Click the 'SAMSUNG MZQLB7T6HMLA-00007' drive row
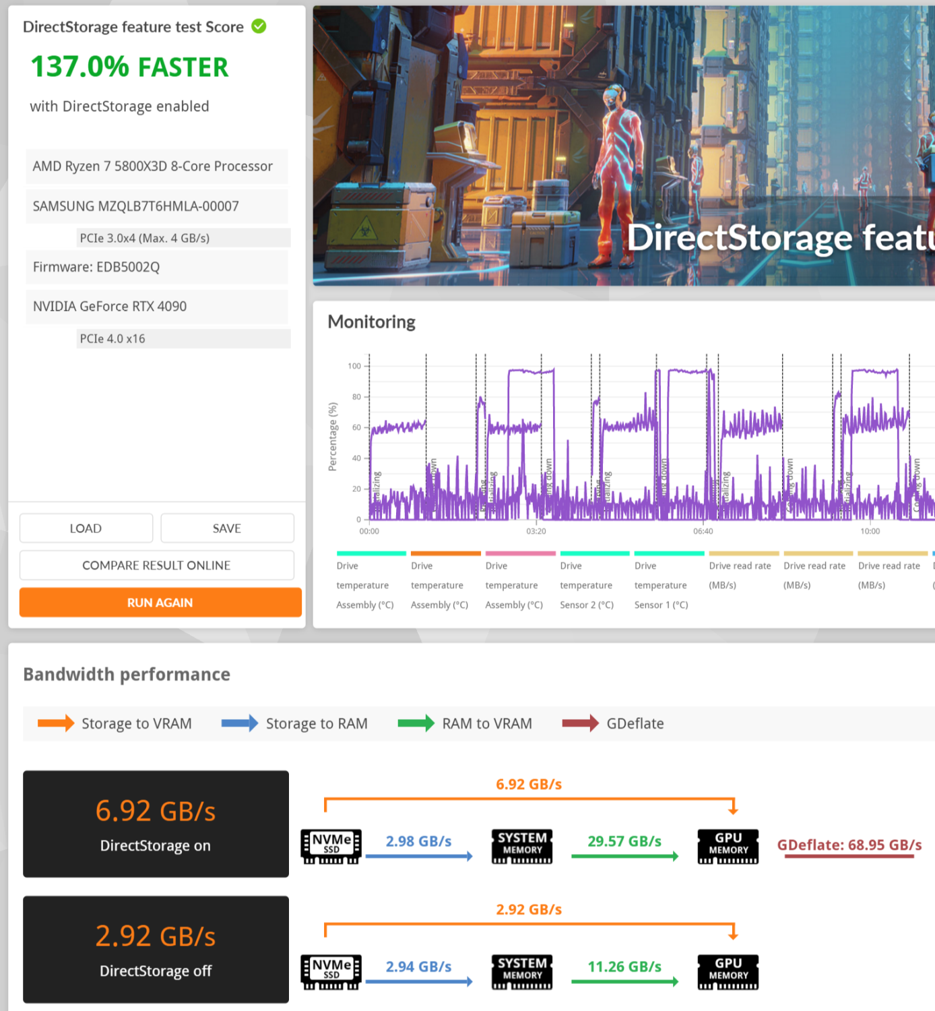The width and height of the screenshot is (935, 1011). pyautogui.click(x=157, y=206)
